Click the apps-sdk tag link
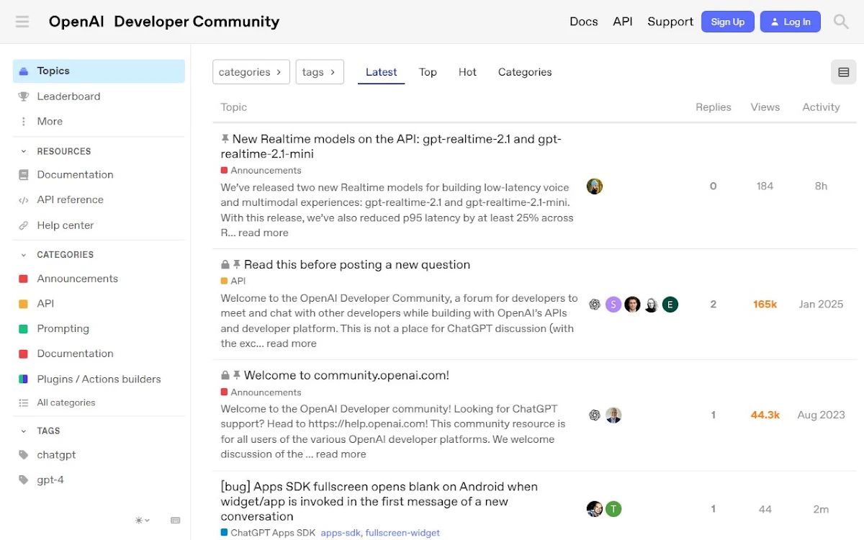Image resolution: width=864 pixels, height=540 pixels. point(341,533)
